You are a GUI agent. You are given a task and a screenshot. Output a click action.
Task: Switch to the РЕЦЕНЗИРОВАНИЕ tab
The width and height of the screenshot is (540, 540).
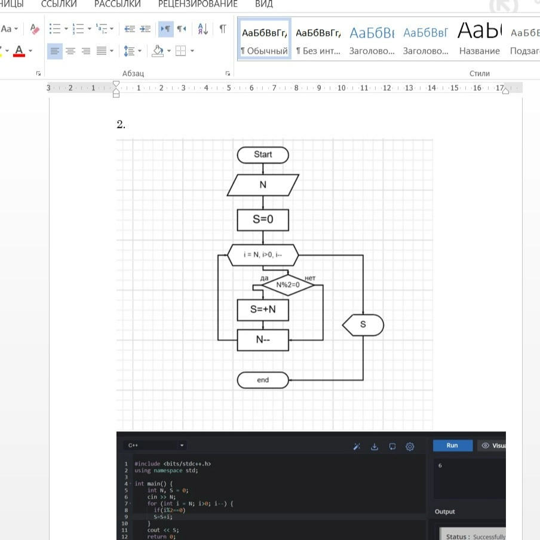tap(197, 4)
